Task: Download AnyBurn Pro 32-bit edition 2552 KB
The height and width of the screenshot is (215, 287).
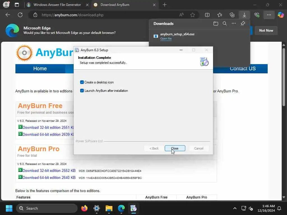Action: coord(49,170)
